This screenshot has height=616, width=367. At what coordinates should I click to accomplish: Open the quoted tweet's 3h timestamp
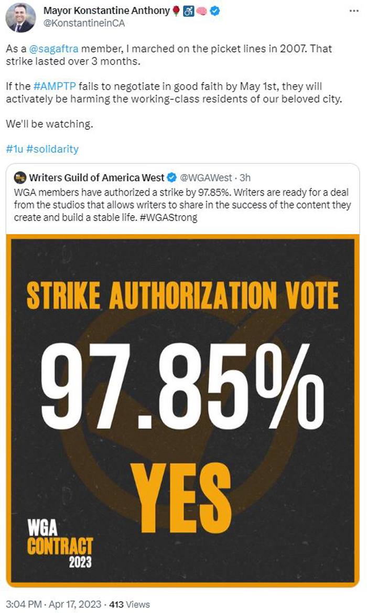click(x=245, y=177)
